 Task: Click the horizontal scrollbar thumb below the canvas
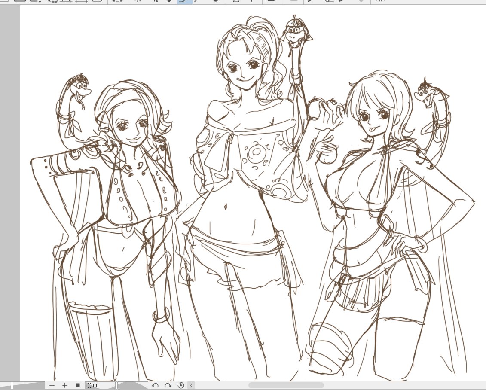[x=286, y=385]
